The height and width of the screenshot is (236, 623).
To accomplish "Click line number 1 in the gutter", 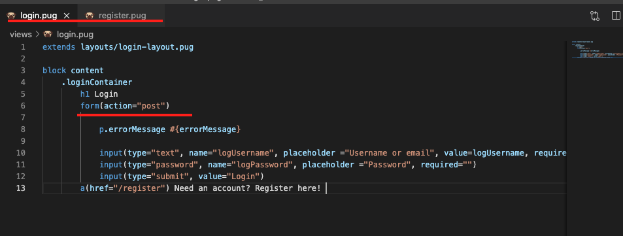I will click(23, 47).
